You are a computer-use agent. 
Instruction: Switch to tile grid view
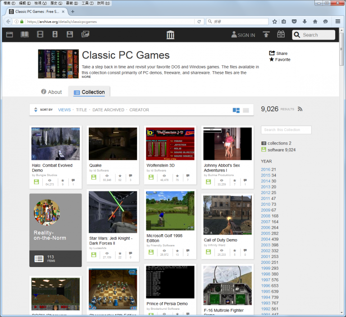coord(236,110)
